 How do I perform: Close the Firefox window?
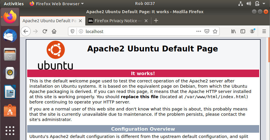click(266, 12)
